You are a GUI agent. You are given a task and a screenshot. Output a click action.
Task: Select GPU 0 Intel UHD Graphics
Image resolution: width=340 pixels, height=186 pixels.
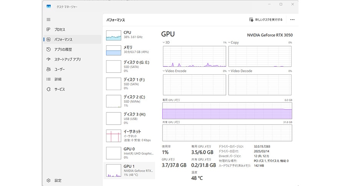click(129, 153)
